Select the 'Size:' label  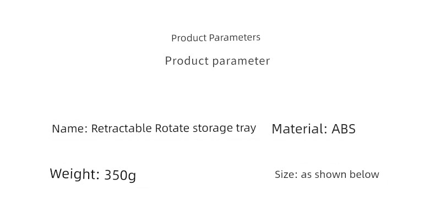click(x=286, y=175)
